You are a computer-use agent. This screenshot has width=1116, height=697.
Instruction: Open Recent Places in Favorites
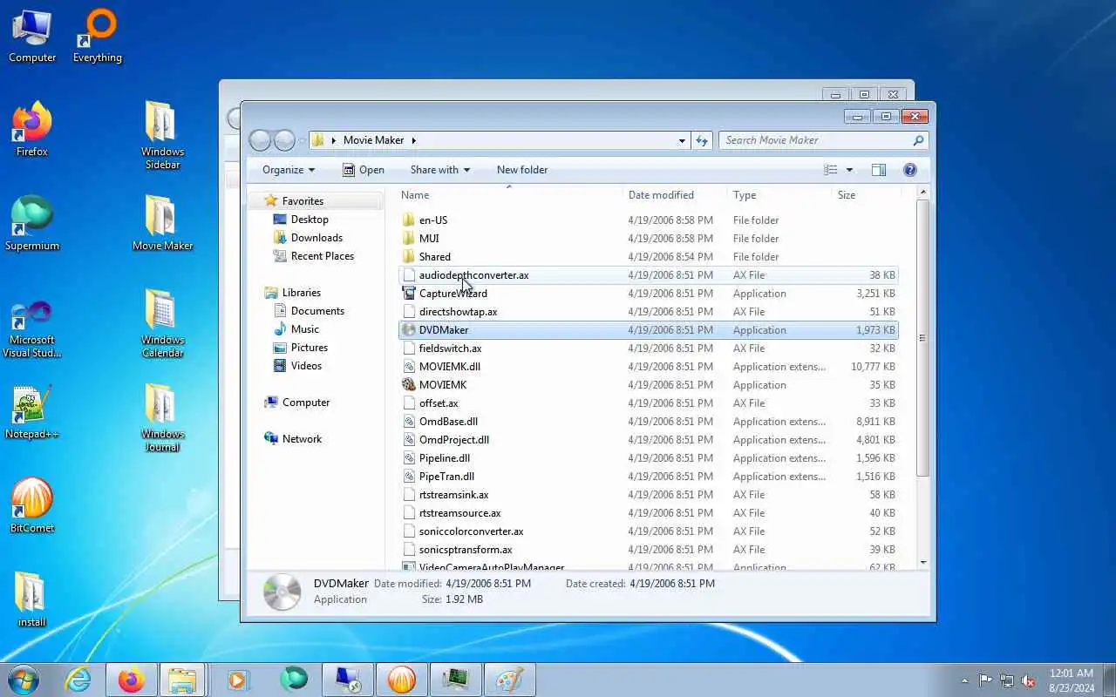(x=323, y=256)
